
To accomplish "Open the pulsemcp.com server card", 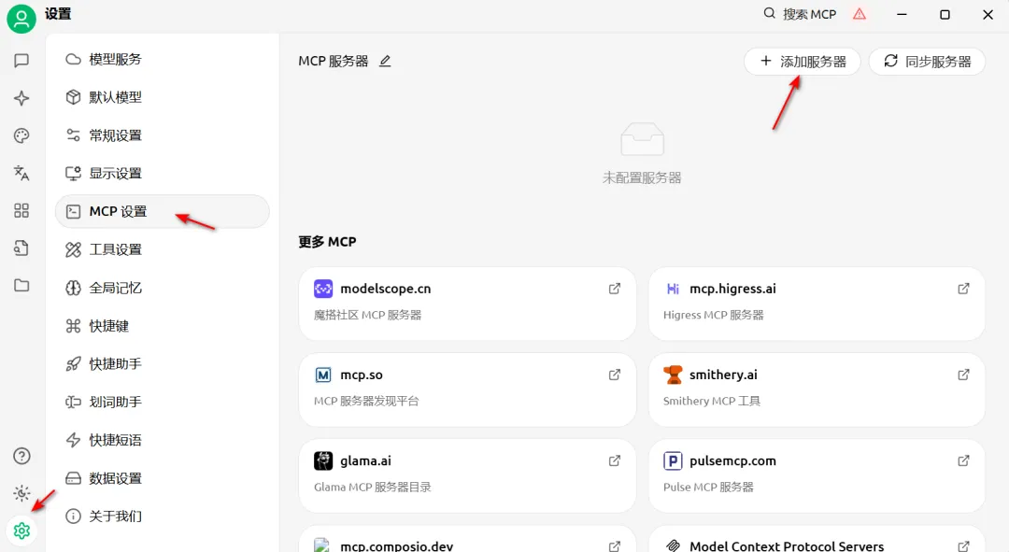I will tap(816, 474).
